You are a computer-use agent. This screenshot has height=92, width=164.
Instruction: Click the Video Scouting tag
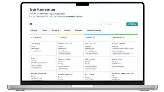[90, 69]
